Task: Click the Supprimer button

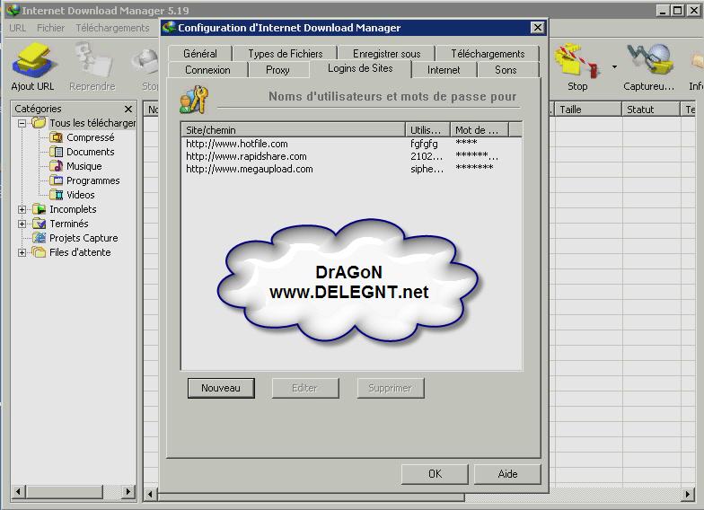Action: point(390,388)
